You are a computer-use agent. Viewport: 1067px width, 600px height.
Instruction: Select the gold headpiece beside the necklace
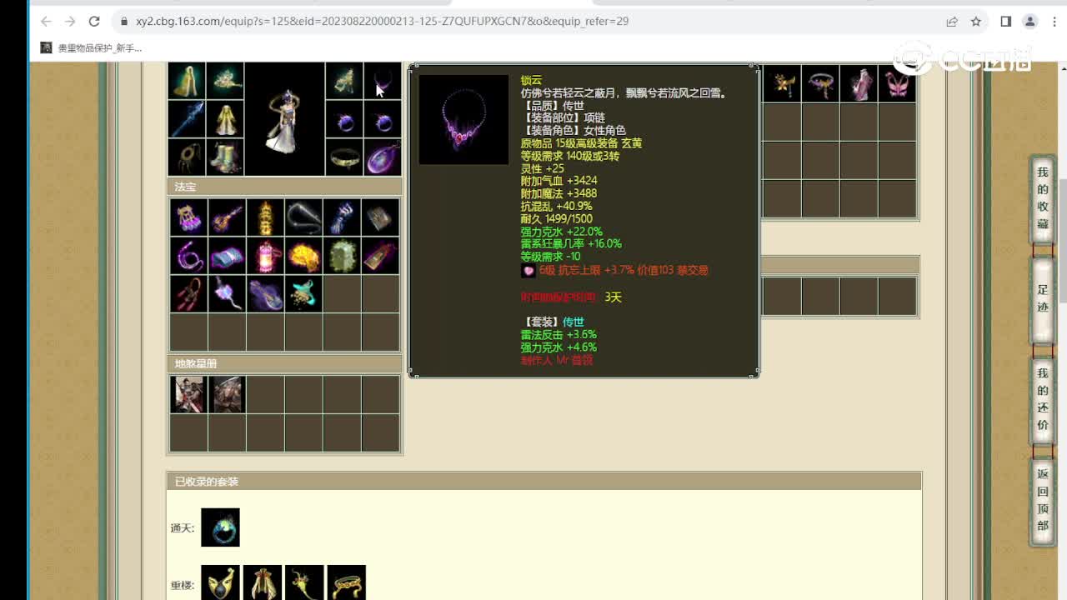344,81
